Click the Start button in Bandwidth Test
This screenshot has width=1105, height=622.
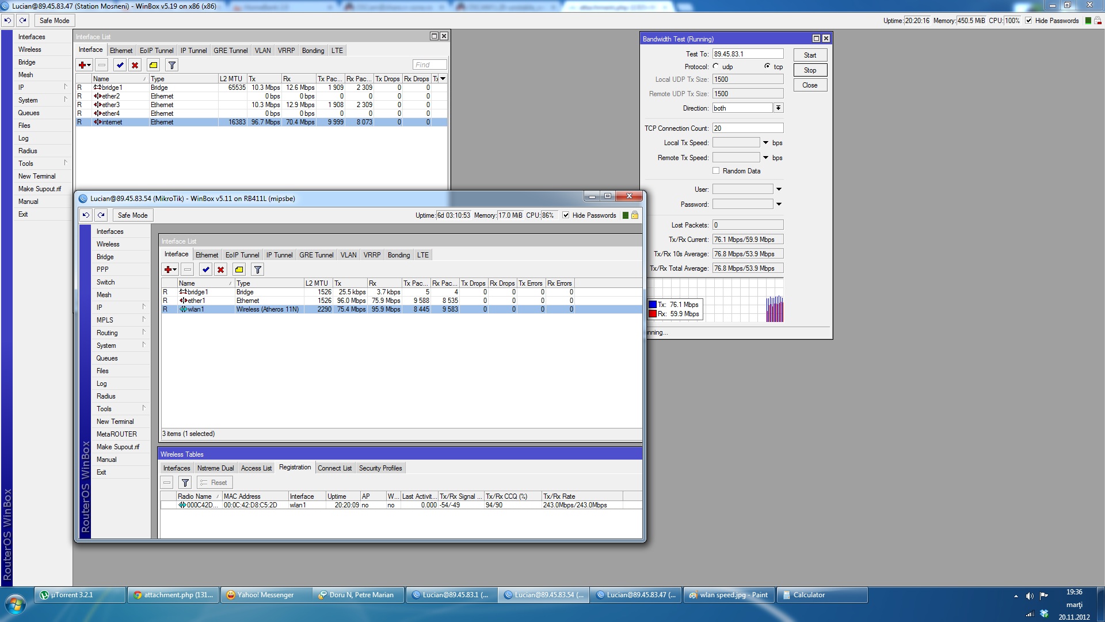[810, 55]
